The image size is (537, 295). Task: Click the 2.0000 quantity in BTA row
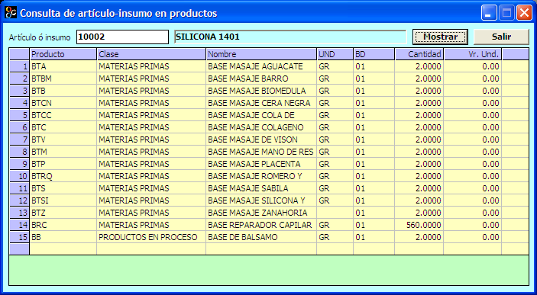tap(419, 66)
